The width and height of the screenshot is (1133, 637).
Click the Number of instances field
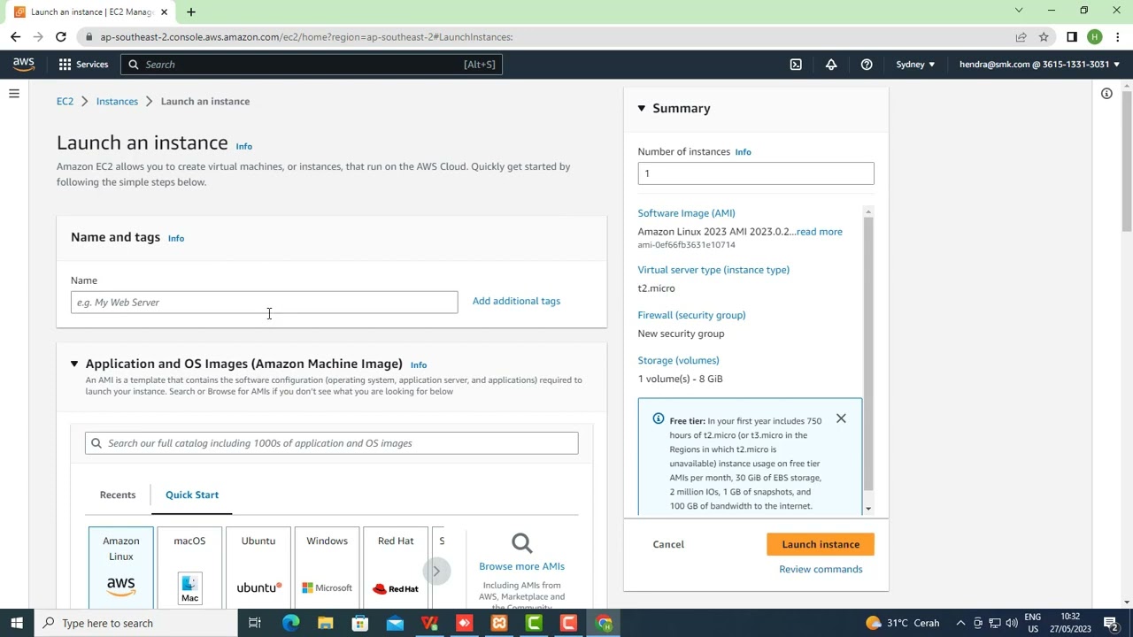click(x=756, y=173)
